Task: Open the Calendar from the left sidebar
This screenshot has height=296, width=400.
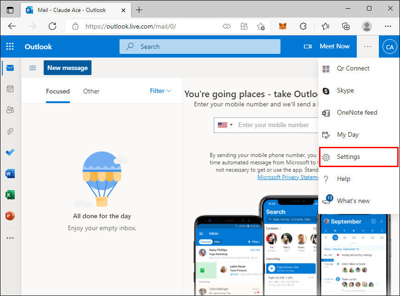Action: (10, 89)
